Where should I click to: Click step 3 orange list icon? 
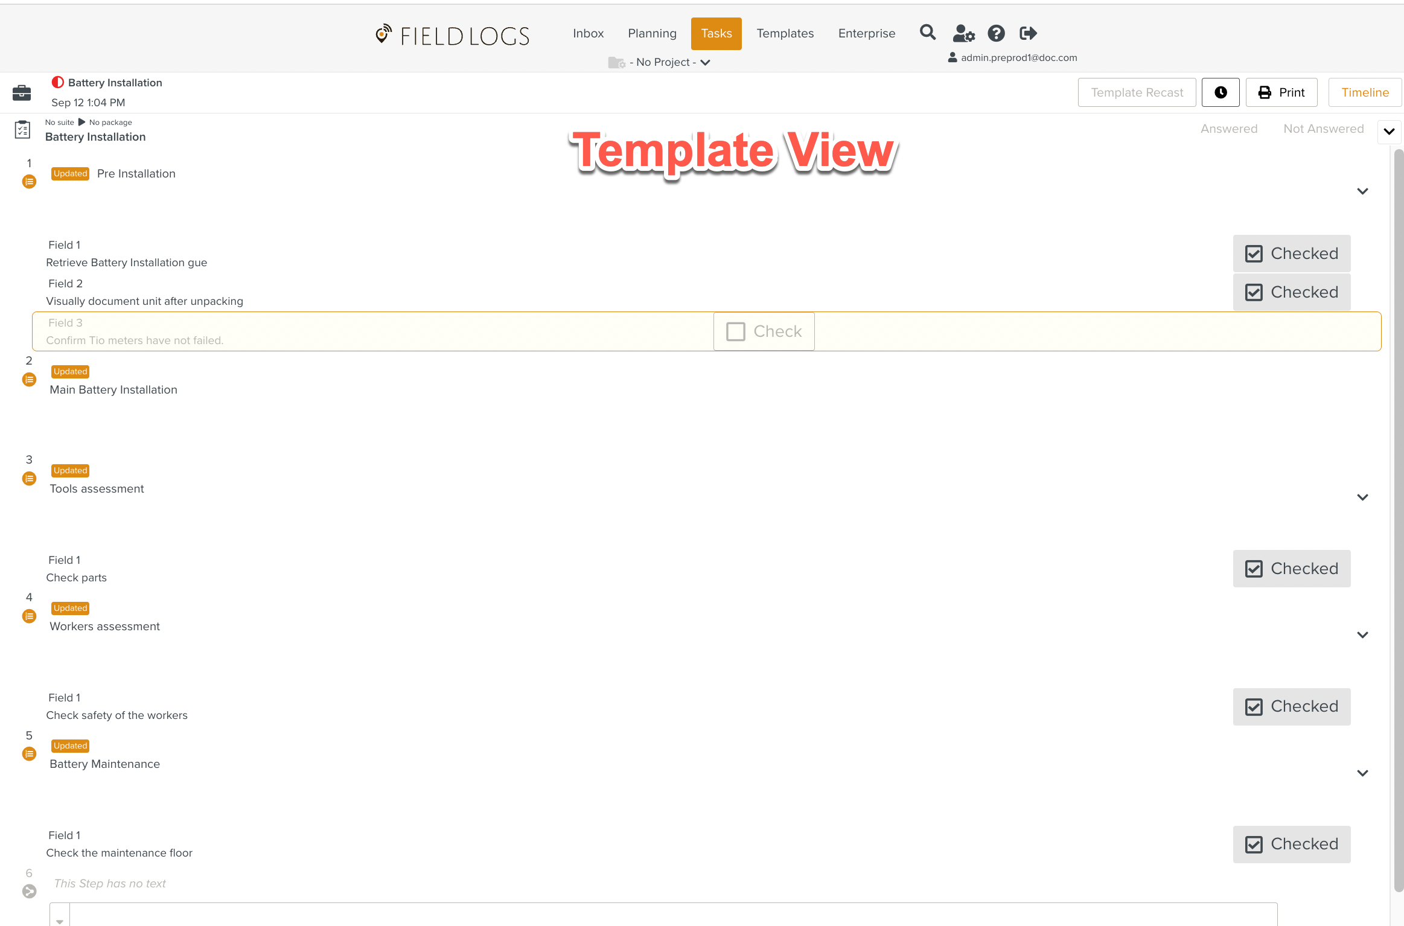[x=29, y=478]
